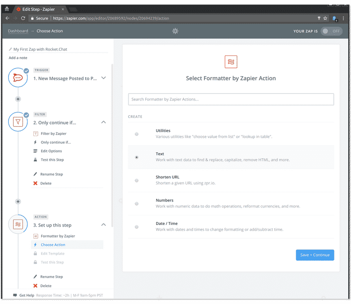
Task: Bookmark the page with the star icon
Action: coord(325,18)
